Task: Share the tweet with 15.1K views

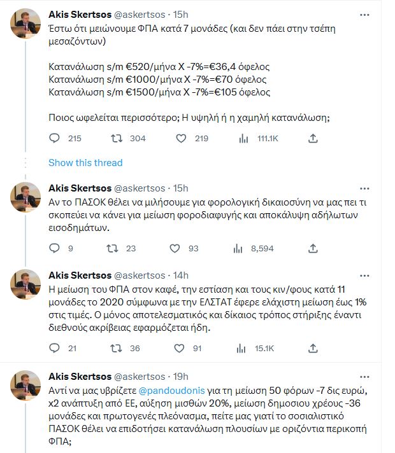Action: coord(313,348)
